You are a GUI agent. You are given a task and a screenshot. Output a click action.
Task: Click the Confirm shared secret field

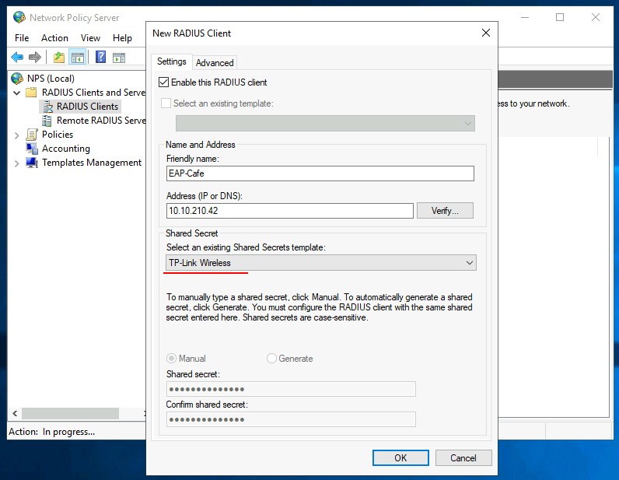(291, 419)
